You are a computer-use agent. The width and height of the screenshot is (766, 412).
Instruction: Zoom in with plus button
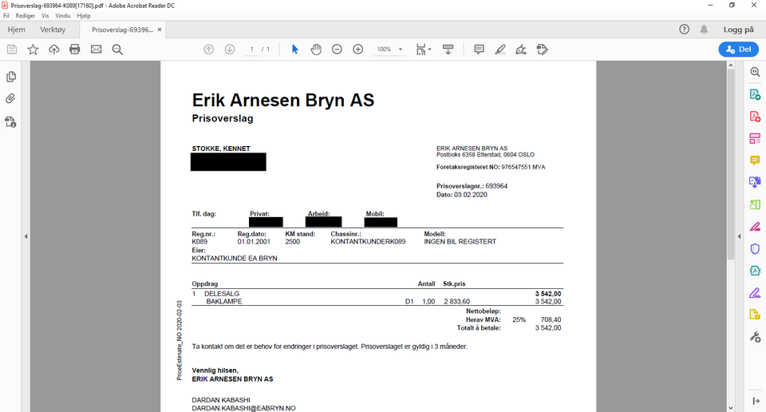(x=358, y=50)
